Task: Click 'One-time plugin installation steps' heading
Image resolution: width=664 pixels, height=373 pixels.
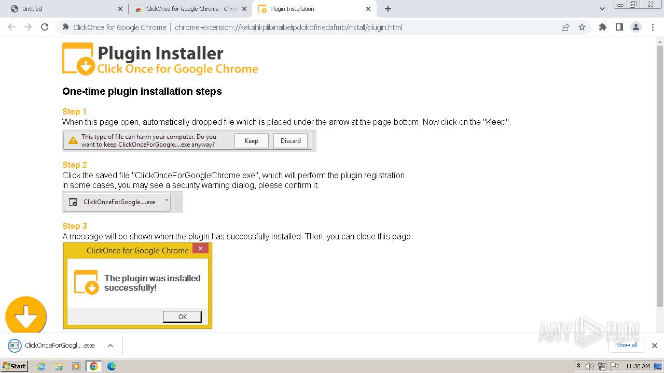Action: 142,91
